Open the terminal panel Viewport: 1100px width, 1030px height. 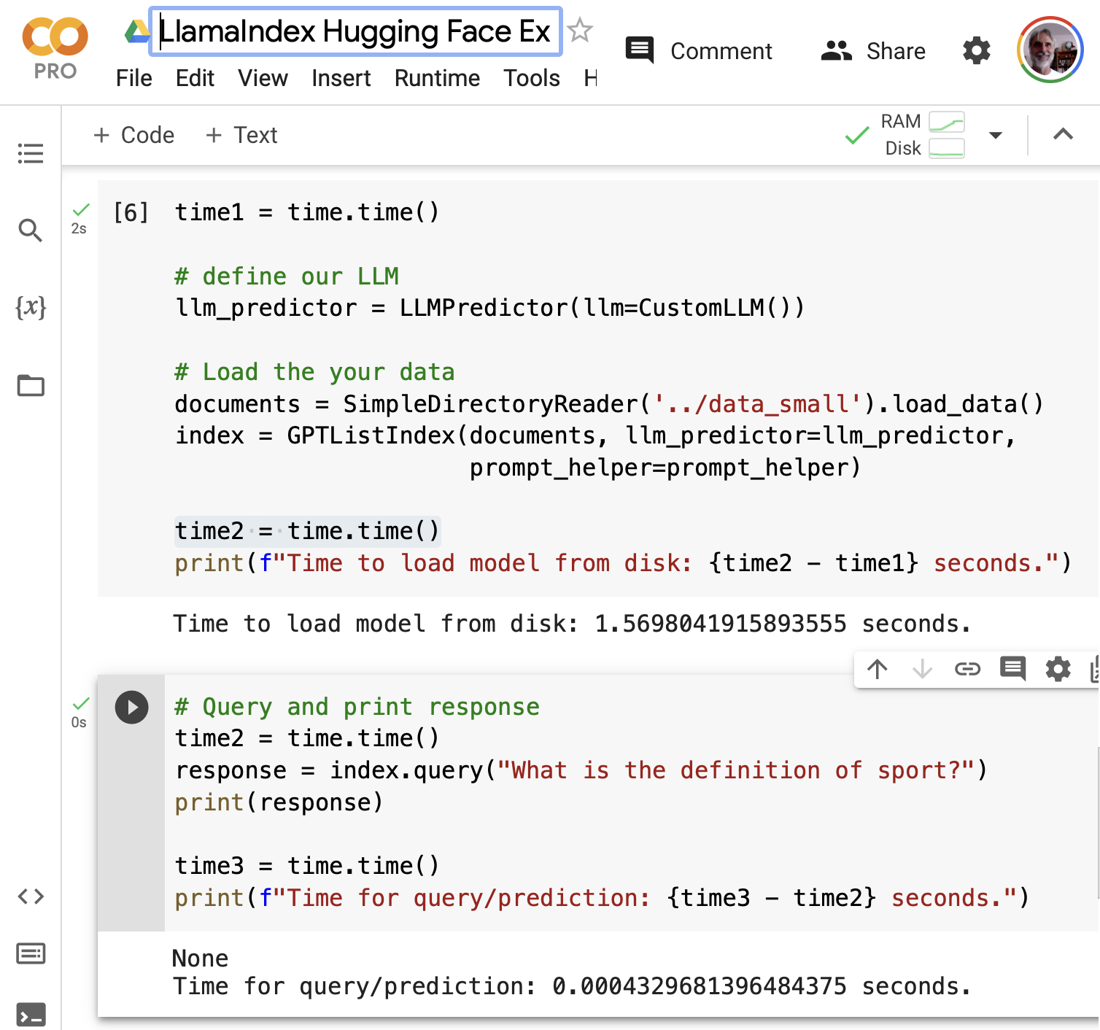coord(31,1015)
